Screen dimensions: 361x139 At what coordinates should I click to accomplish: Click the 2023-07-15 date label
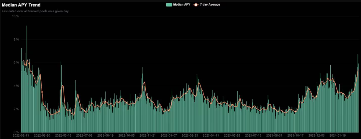pyautogui.click(x=253, y=136)
